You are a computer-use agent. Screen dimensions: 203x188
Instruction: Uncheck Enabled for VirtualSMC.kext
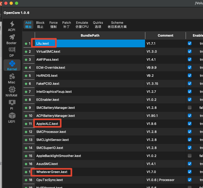pos(190,51)
